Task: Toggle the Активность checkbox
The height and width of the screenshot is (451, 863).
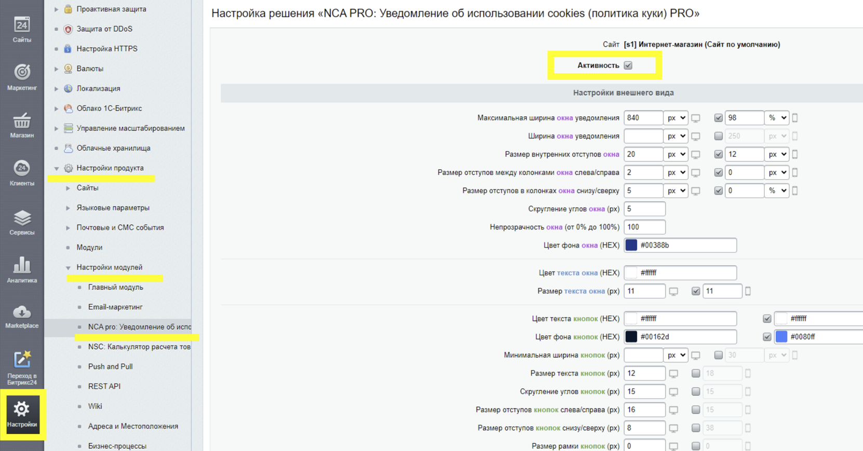Action: point(628,65)
